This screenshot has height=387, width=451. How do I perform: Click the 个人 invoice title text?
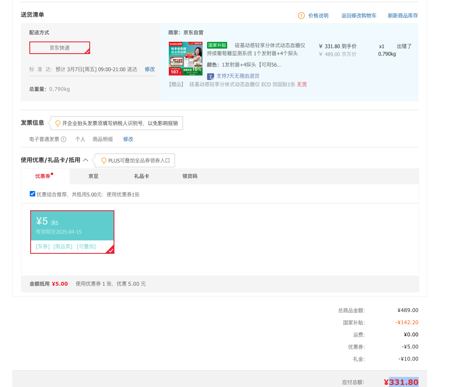pos(80,139)
